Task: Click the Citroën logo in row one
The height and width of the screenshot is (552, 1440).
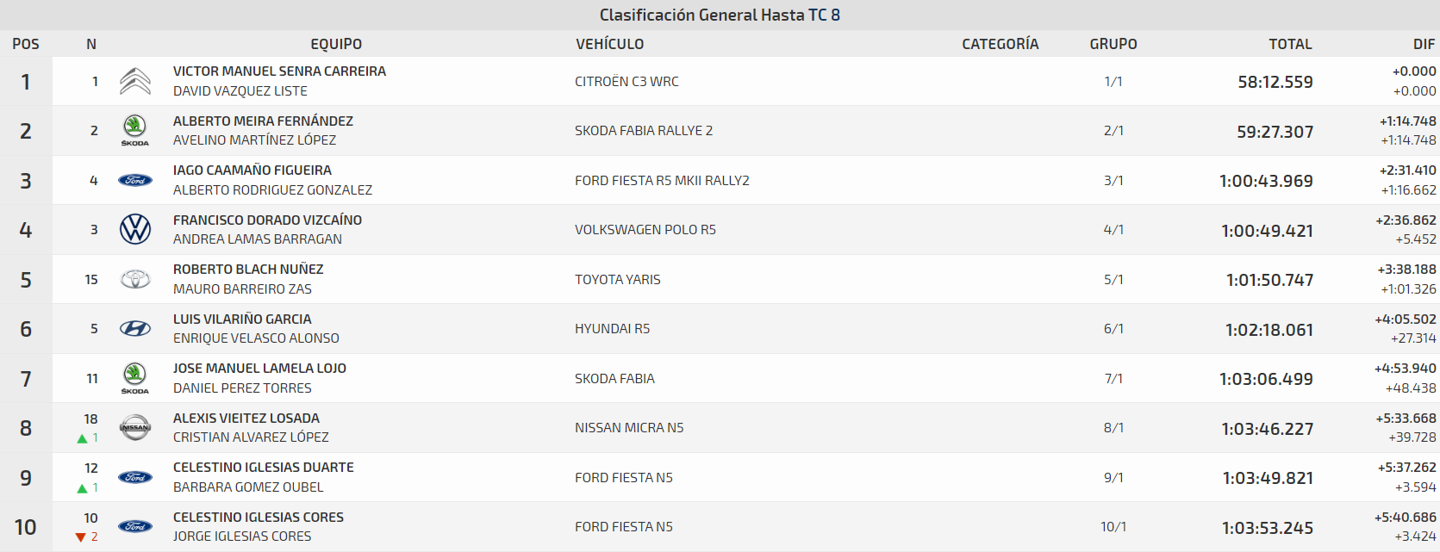Action: pyautogui.click(x=135, y=81)
